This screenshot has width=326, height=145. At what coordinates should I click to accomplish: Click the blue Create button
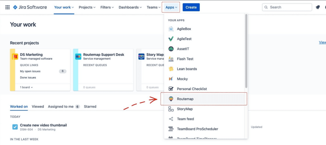191,7
